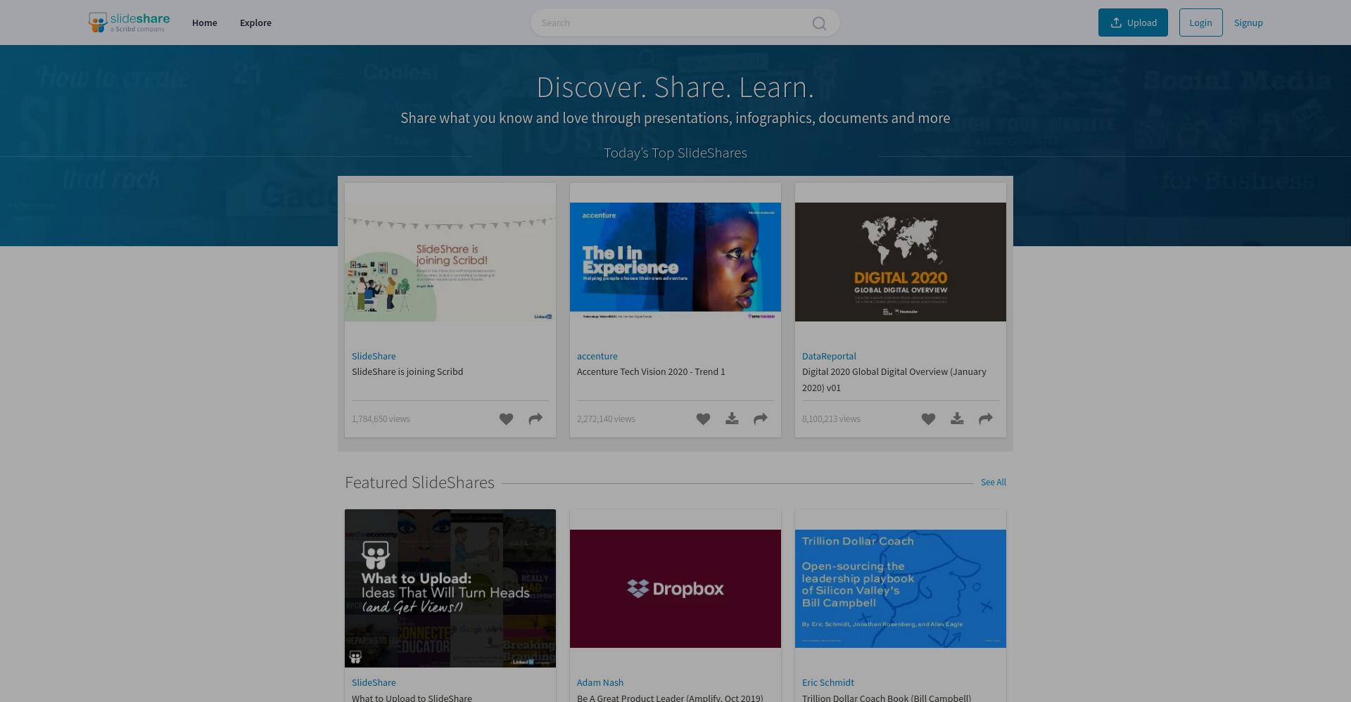Click the '8,100,213 views' count

pyautogui.click(x=831, y=419)
